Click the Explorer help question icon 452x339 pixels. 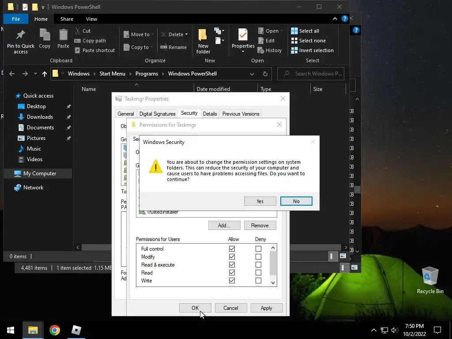pos(344,19)
